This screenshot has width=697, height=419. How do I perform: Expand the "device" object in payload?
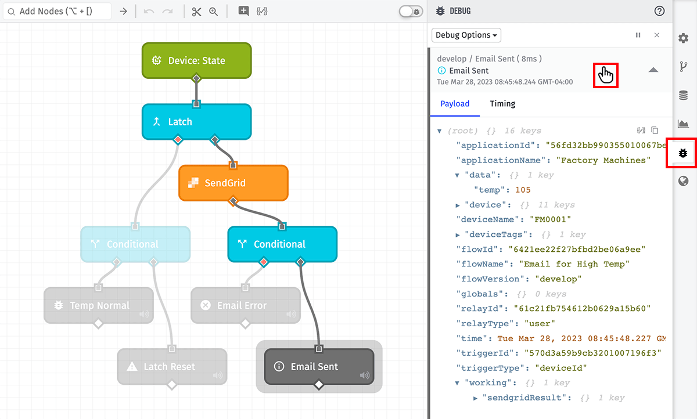click(458, 205)
